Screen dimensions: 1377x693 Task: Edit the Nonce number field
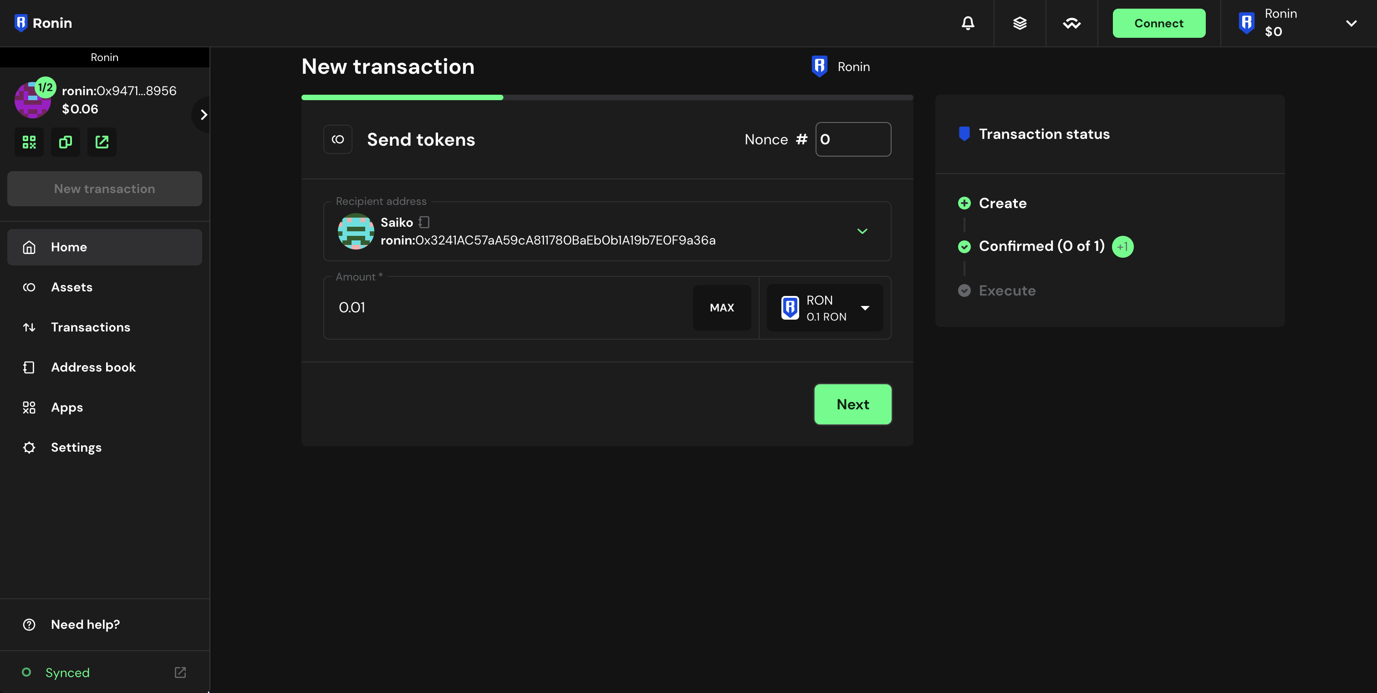click(x=853, y=139)
